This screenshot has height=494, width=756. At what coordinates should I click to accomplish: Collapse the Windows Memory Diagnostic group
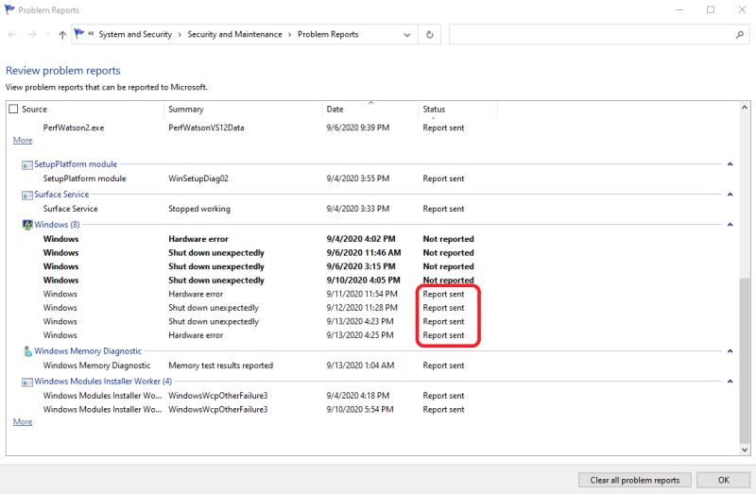tap(730, 350)
